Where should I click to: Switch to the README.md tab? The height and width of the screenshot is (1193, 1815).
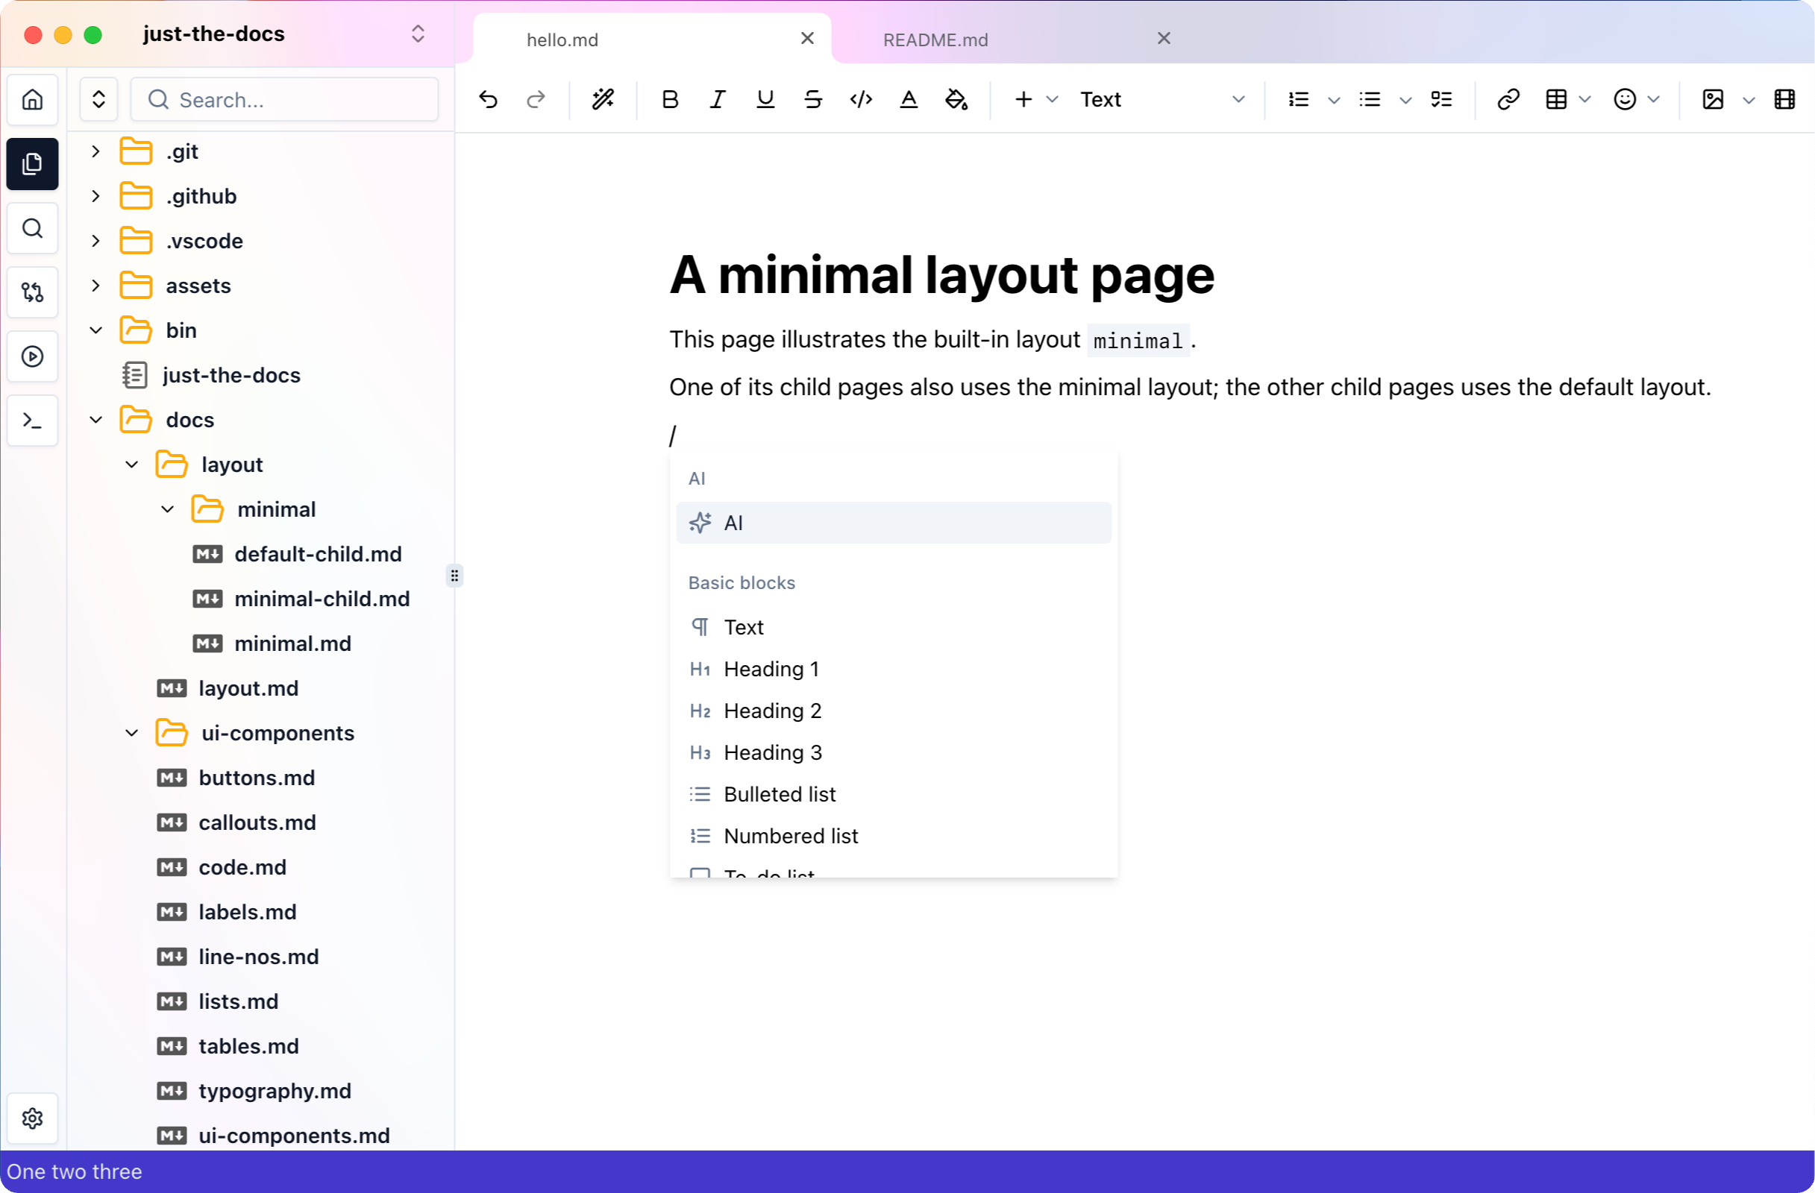tap(935, 40)
